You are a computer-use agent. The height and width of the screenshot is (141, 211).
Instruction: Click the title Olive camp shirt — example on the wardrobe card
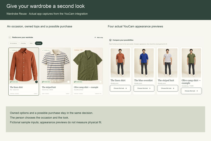(x=86, y=87)
